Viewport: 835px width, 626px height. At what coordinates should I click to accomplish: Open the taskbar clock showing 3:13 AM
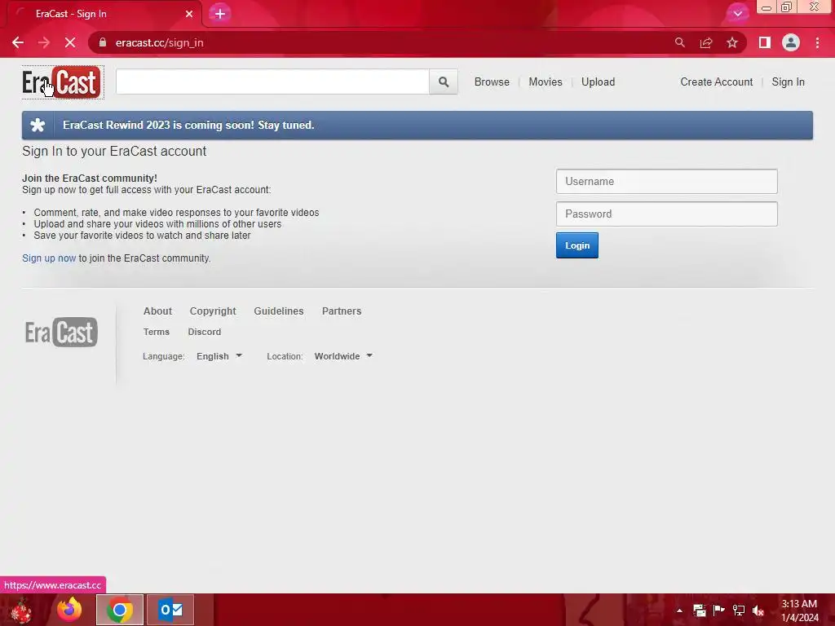[799, 611]
